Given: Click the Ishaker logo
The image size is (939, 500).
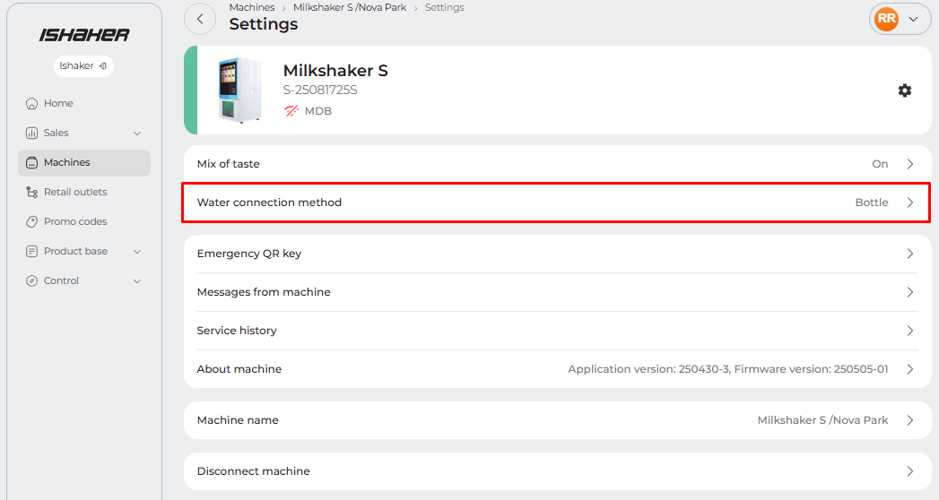Looking at the screenshot, I should [x=84, y=35].
